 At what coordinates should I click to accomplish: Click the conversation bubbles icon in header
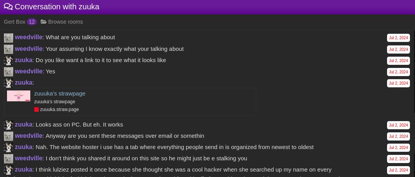(x=8, y=7)
